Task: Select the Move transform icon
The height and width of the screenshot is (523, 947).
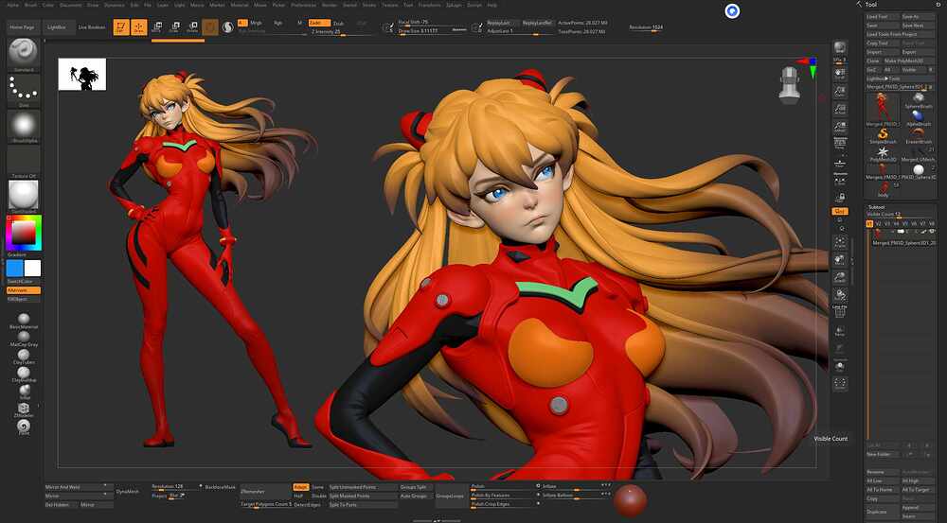Action: pos(157,27)
